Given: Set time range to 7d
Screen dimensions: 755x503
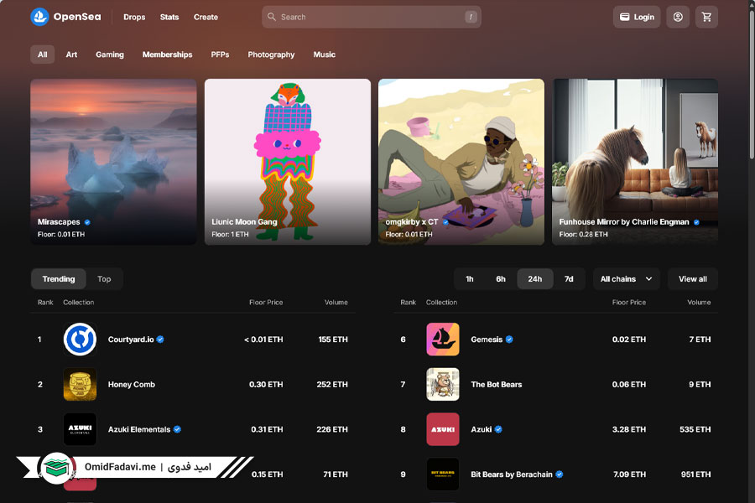Looking at the screenshot, I should [569, 278].
